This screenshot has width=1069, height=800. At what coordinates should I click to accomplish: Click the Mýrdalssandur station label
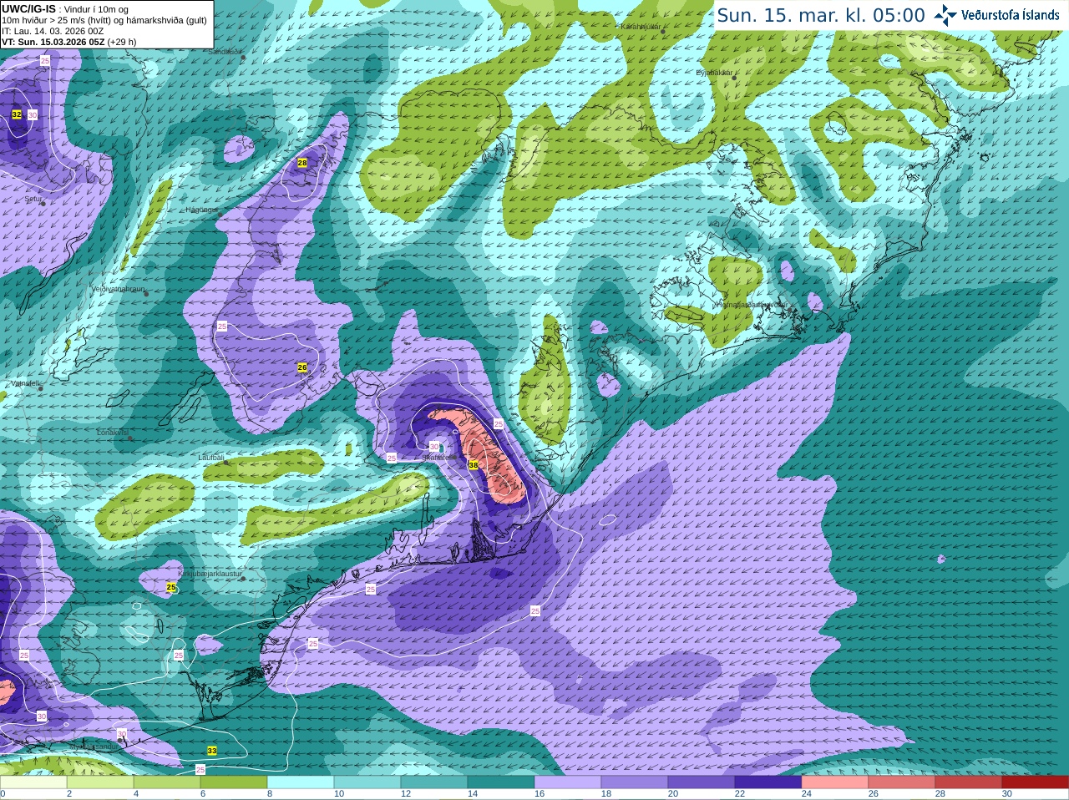[x=94, y=746]
